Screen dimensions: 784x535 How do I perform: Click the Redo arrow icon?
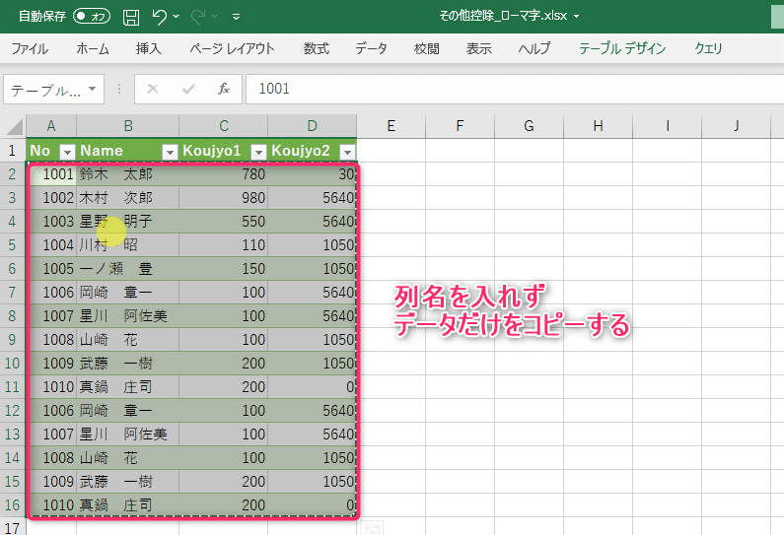pos(198,17)
